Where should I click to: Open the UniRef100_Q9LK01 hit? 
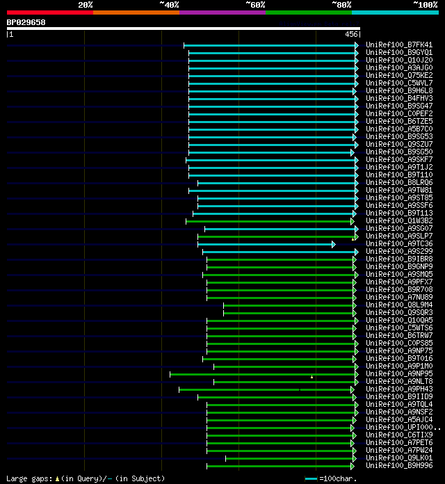(x=399, y=458)
